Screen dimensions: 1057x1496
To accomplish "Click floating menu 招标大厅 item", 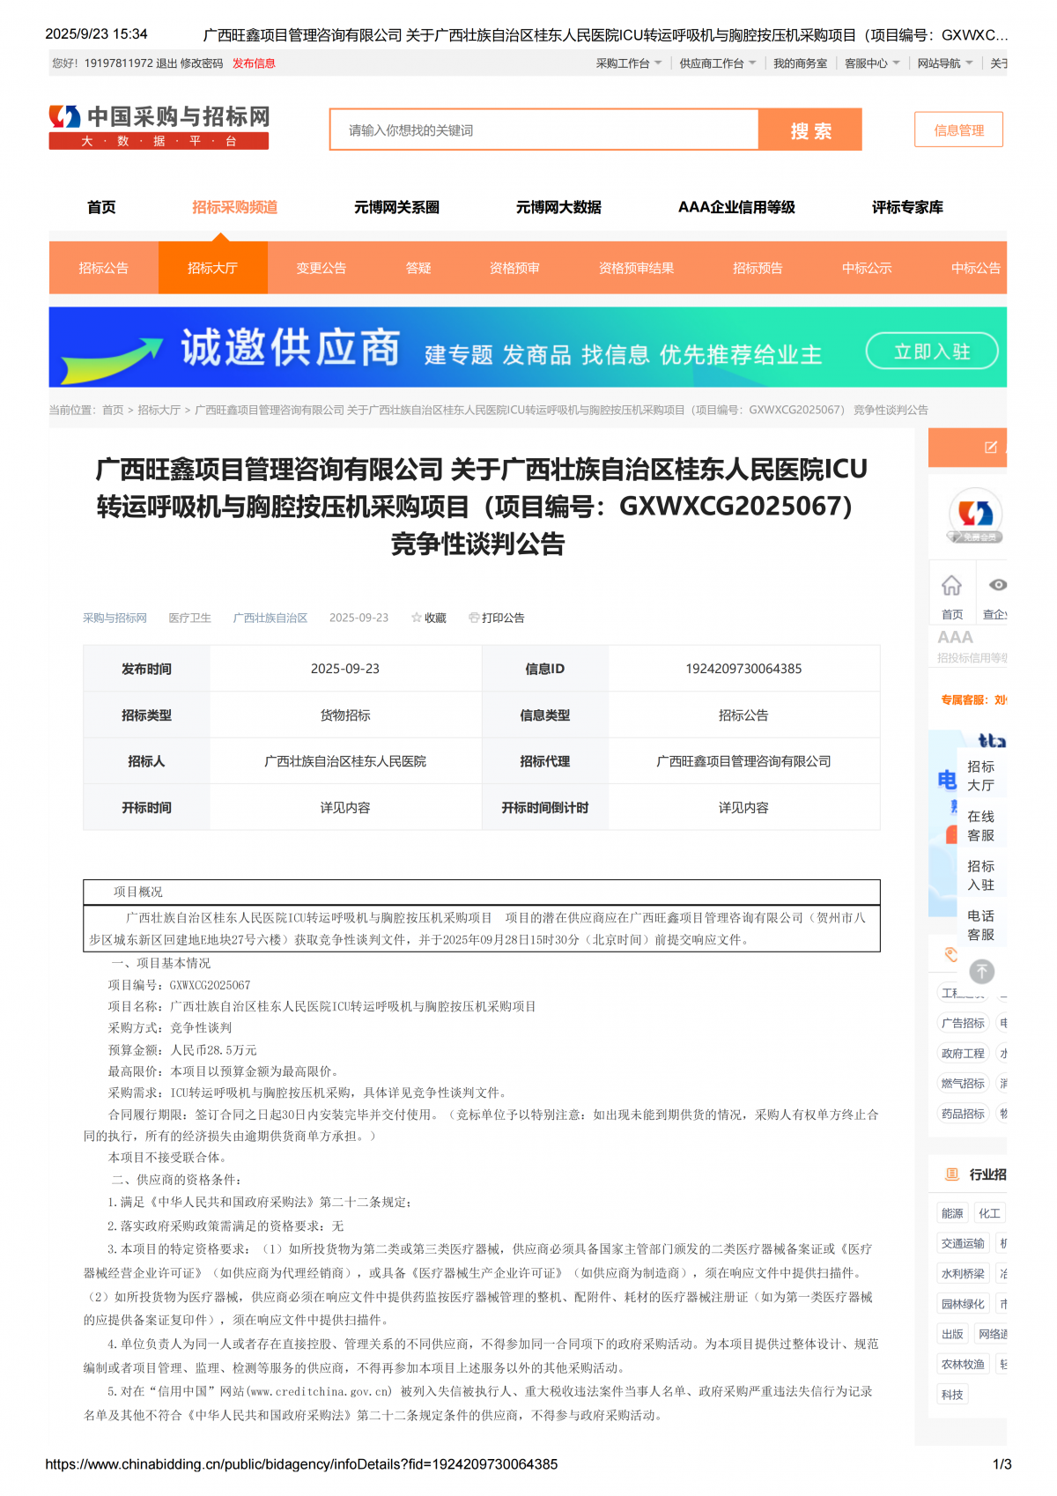I will click(x=981, y=775).
